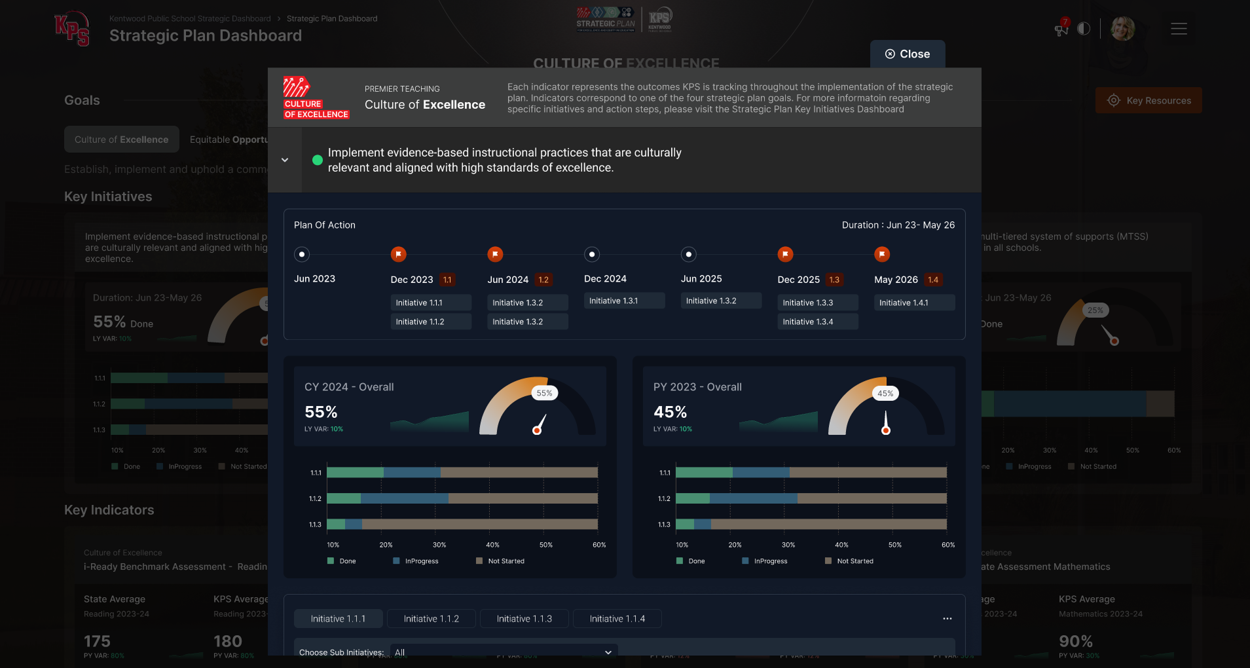Switch to Initiative 1.1.4 tab
The height and width of the screenshot is (668, 1250).
(617, 619)
